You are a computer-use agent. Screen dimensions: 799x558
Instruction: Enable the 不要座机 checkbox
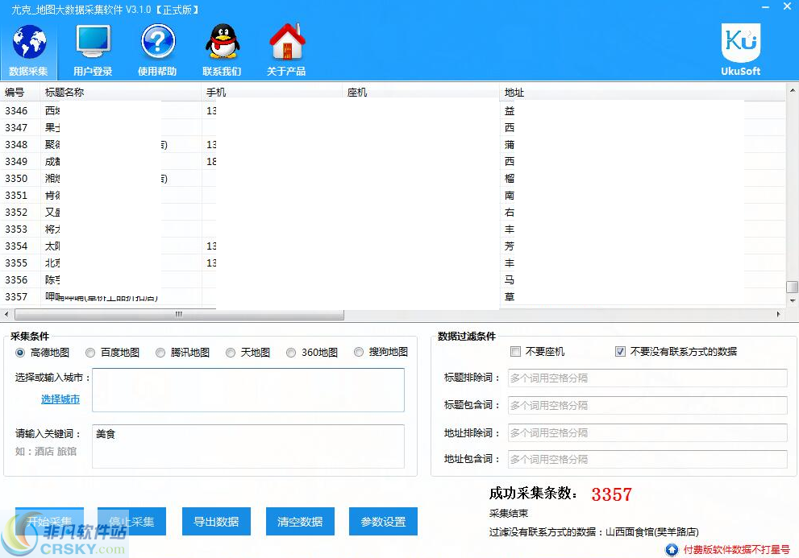tap(516, 351)
